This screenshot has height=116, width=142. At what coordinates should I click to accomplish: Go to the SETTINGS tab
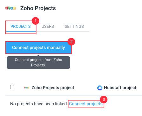74,27
